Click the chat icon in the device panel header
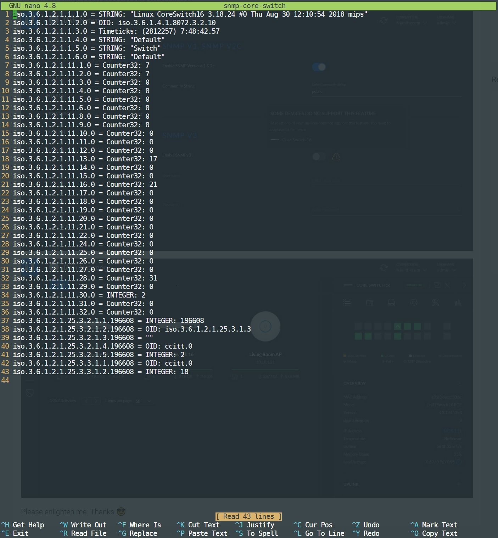 [x=437, y=285]
